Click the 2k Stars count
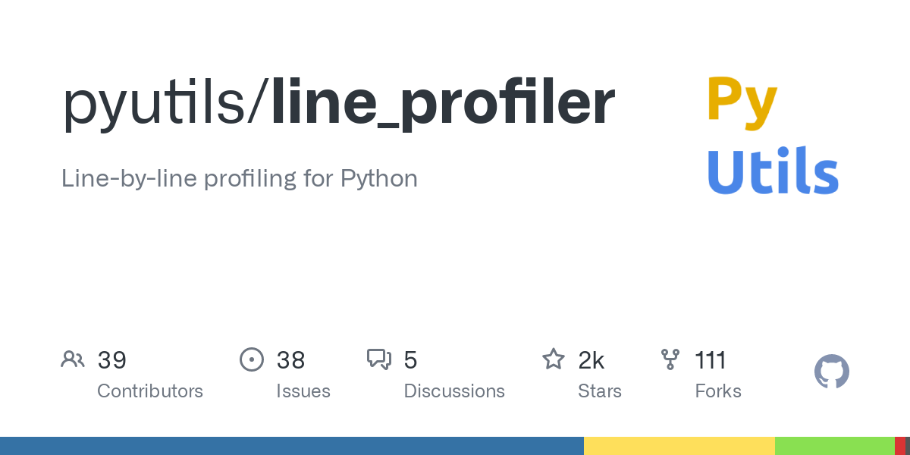The width and height of the screenshot is (910, 455). 591,360
